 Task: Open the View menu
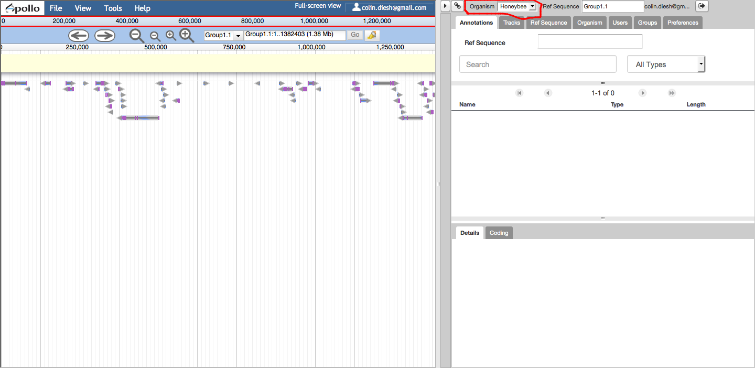coord(83,8)
